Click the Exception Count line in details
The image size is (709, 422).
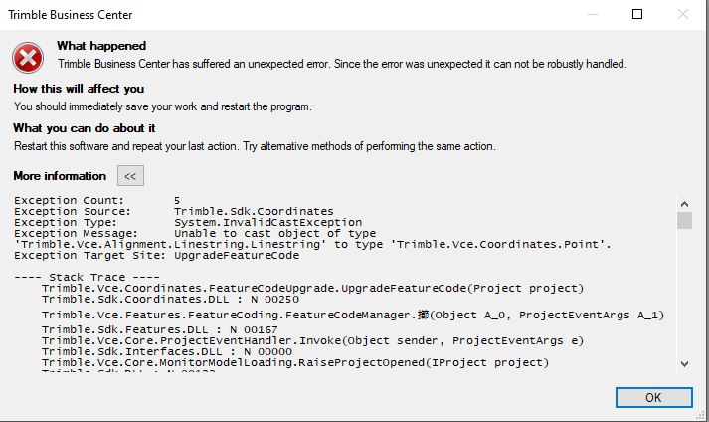(97, 200)
